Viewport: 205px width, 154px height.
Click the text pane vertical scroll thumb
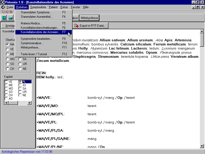tap(202, 40)
